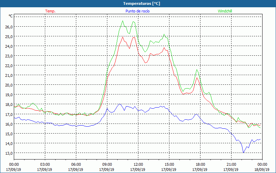Viewport: 276px width, 173px height.
Task: Click the 21,0 y-axis value
Action: pyautogui.click(x=9, y=75)
